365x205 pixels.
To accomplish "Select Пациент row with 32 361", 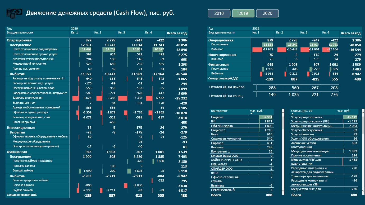I will click(x=242, y=117).
